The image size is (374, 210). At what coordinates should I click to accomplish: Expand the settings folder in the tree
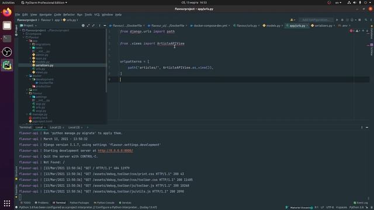pyautogui.click(x=30, y=97)
